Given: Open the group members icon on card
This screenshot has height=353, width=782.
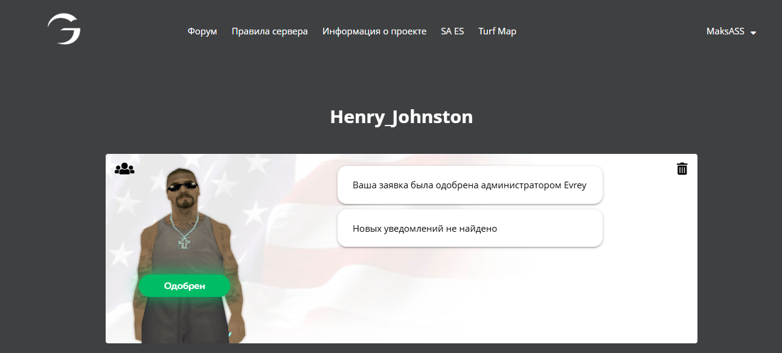Looking at the screenshot, I should click(124, 169).
